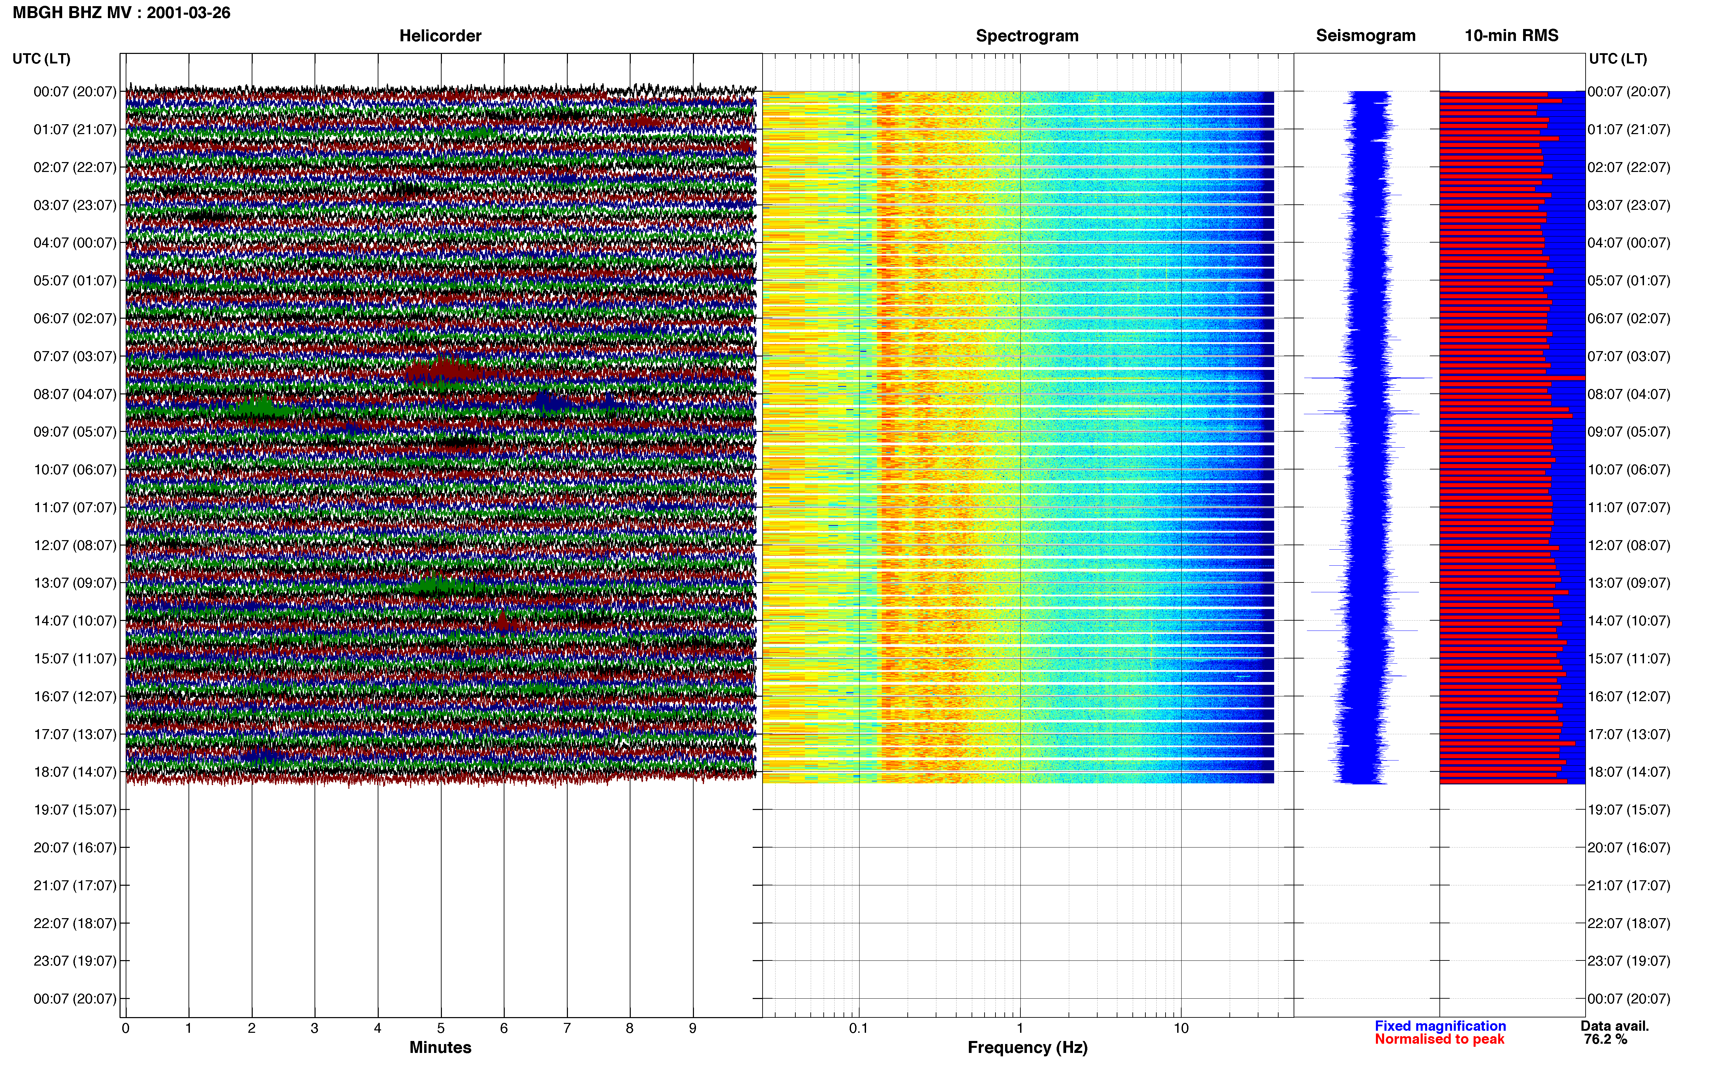Image resolution: width=1714 pixels, height=1071 pixels.
Task: Click right-side time label '18:07 (14:07)'
Action: [1629, 772]
